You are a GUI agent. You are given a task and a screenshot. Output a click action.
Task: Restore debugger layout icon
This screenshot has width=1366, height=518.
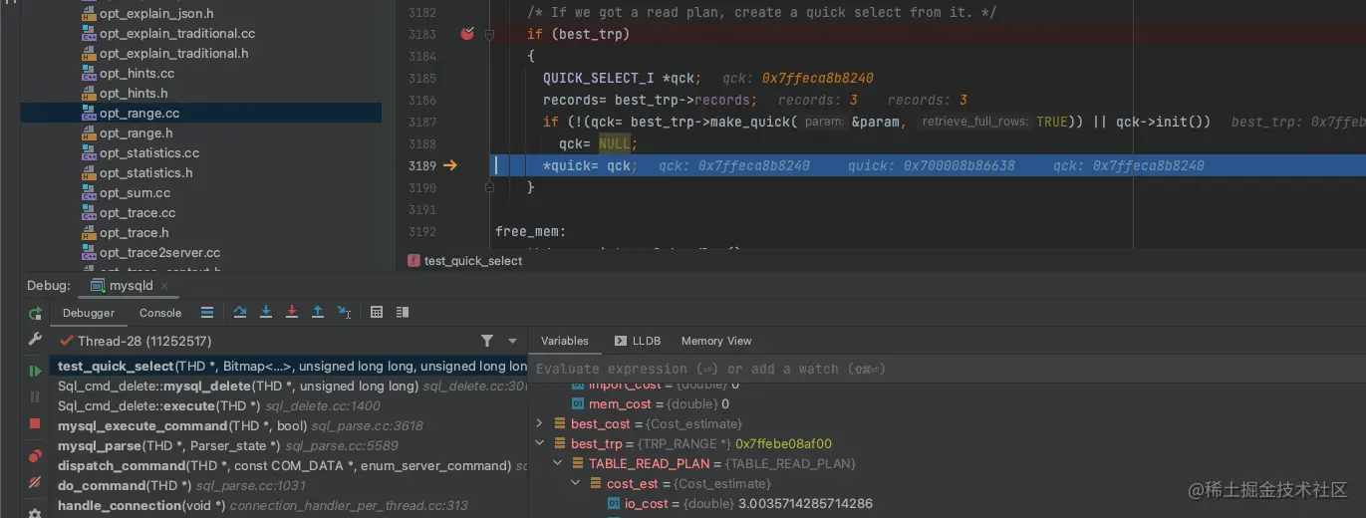click(x=403, y=312)
